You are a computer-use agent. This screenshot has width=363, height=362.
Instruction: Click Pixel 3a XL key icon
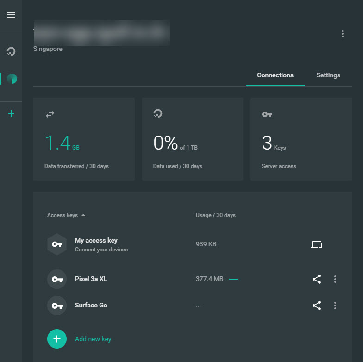pyautogui.click(x=57, y=279)
